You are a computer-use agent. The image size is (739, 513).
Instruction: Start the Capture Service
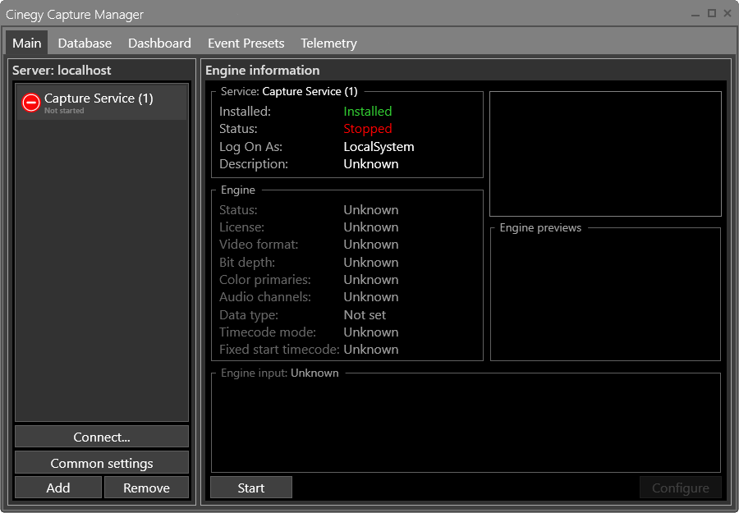click(x=250, y=487)
